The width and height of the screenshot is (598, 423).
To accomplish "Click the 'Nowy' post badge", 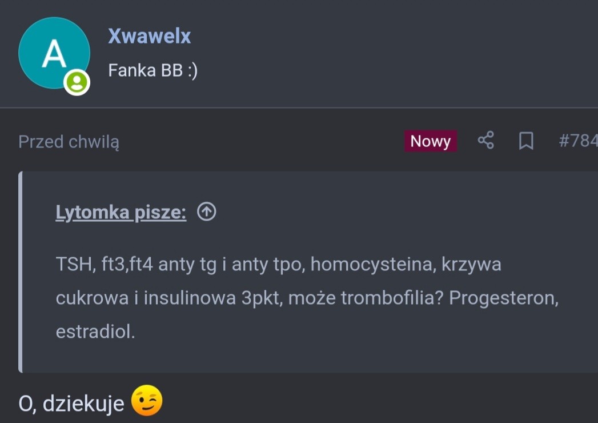I will [x=430, y=141].
